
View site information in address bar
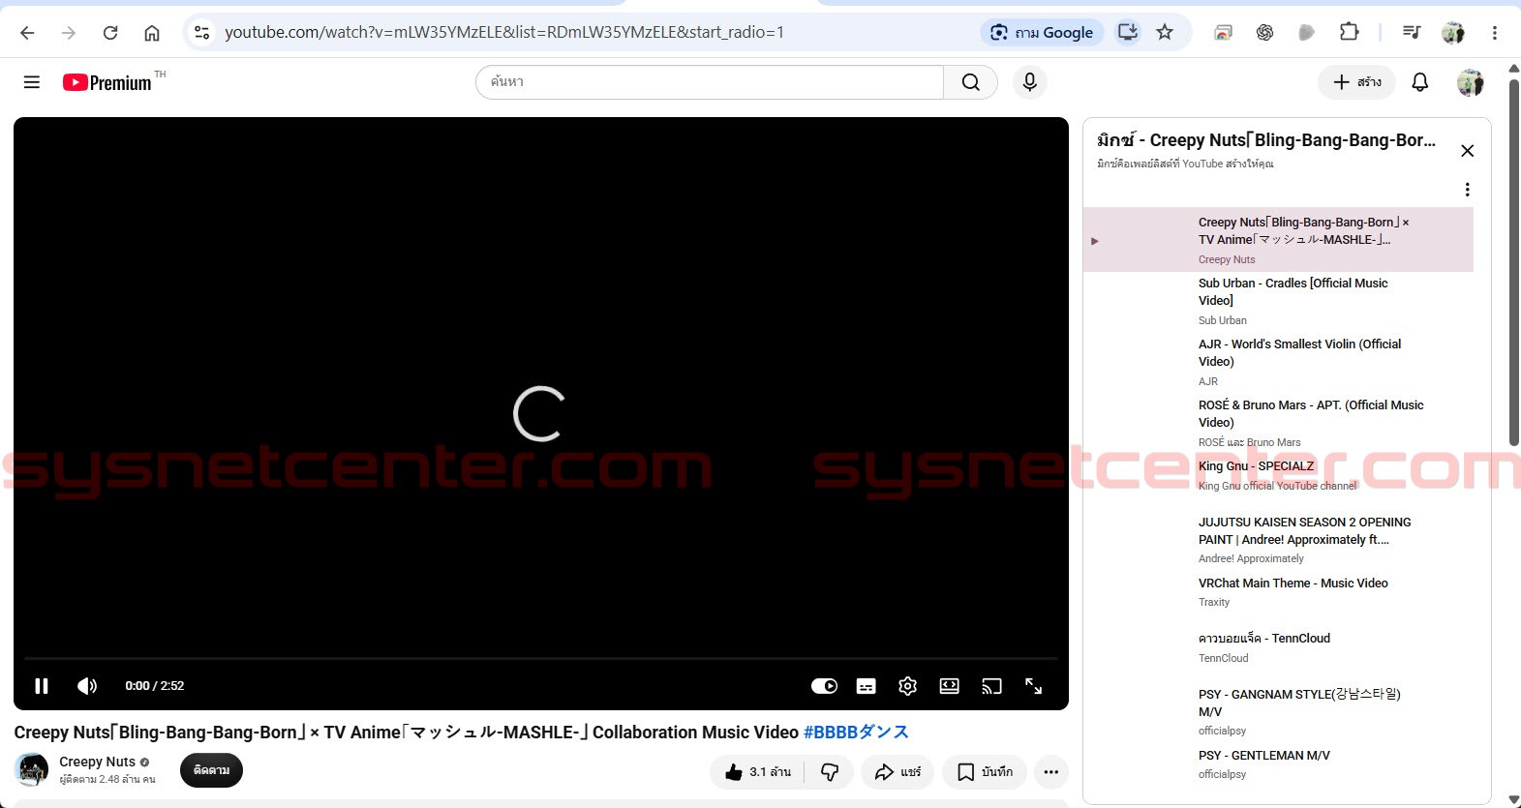click(201, 33)
